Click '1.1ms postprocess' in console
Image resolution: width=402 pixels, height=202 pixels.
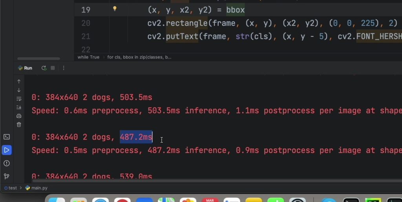275,111
